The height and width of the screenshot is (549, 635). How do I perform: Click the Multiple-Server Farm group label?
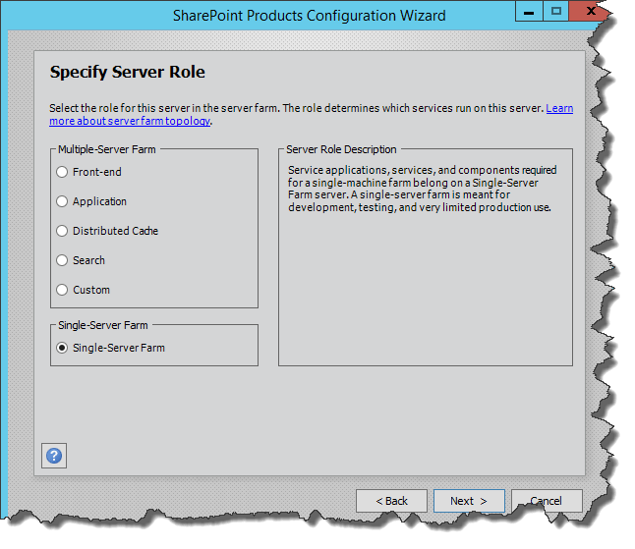[x=106, y=149]
